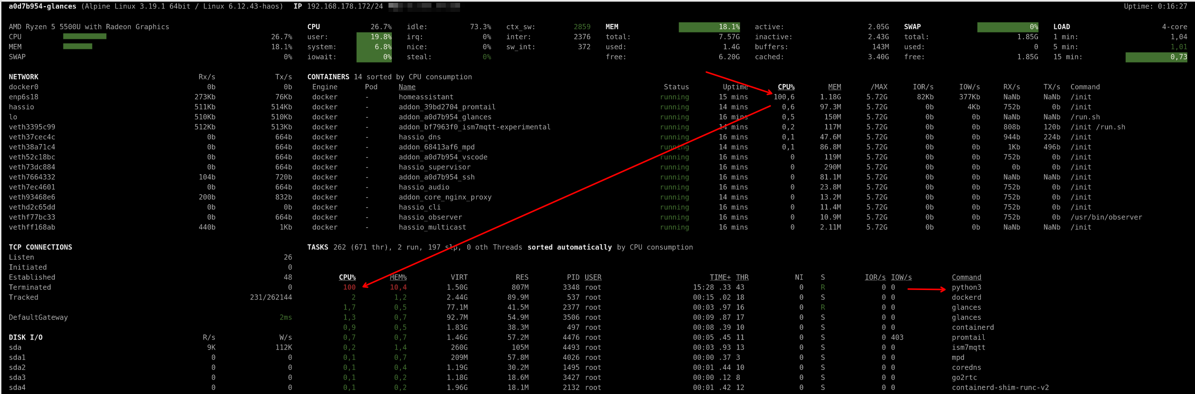Click the a0d7b954-glances hostname
1195x394 pixels.
click(42, 6)
